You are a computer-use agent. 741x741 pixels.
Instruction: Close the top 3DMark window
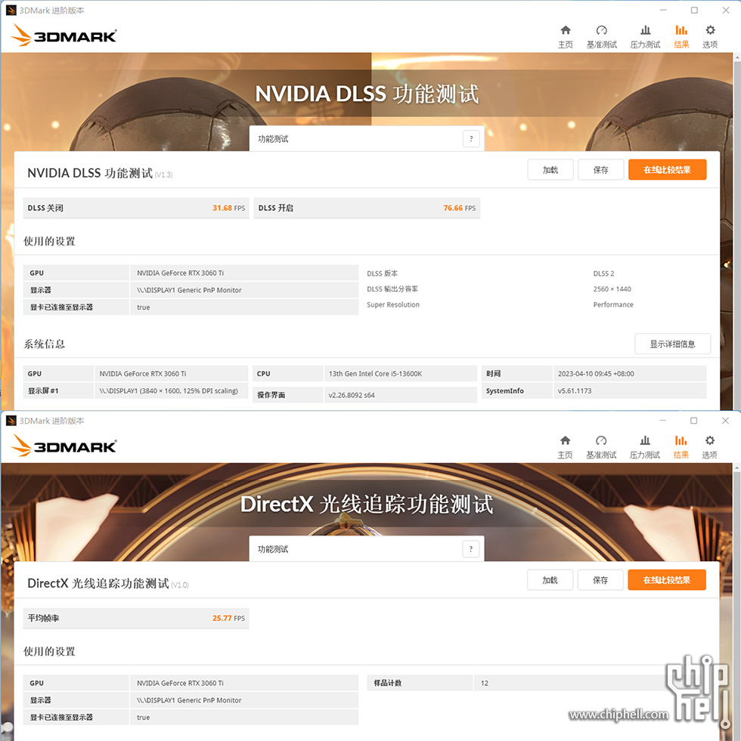pos(725,10)
